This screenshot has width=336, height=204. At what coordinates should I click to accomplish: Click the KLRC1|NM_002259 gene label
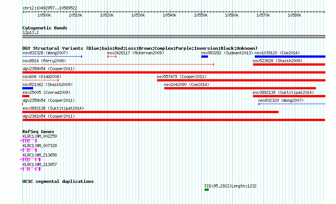(40, 136)
